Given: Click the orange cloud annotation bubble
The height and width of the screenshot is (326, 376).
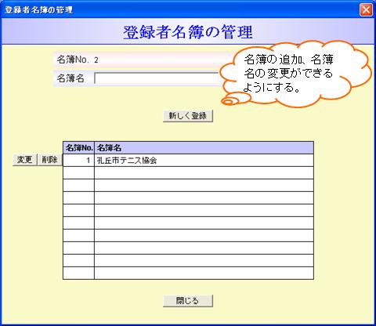Looking at the screenshot, I should point(295,74).
